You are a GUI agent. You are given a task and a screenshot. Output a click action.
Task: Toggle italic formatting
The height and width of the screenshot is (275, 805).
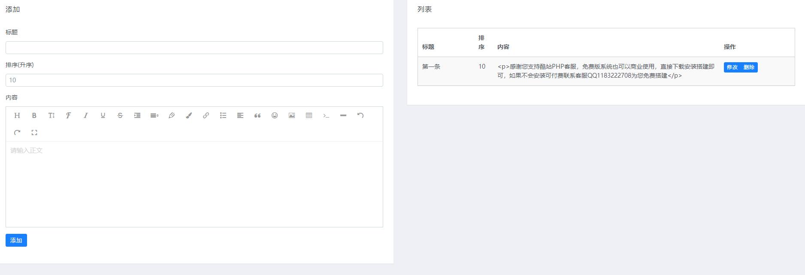point(86,115)
